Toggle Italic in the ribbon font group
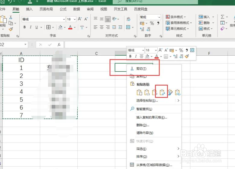This screenshot has width=235, height=169. pyautogui.click(x=31, y=27)
